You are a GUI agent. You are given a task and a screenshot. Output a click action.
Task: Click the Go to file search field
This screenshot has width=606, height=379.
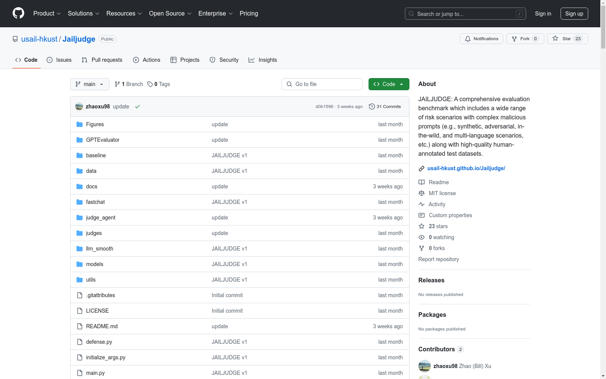(322, 84)
